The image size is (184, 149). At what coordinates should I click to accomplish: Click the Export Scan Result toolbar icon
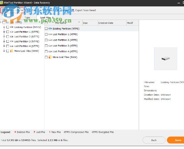click(73, 10)
